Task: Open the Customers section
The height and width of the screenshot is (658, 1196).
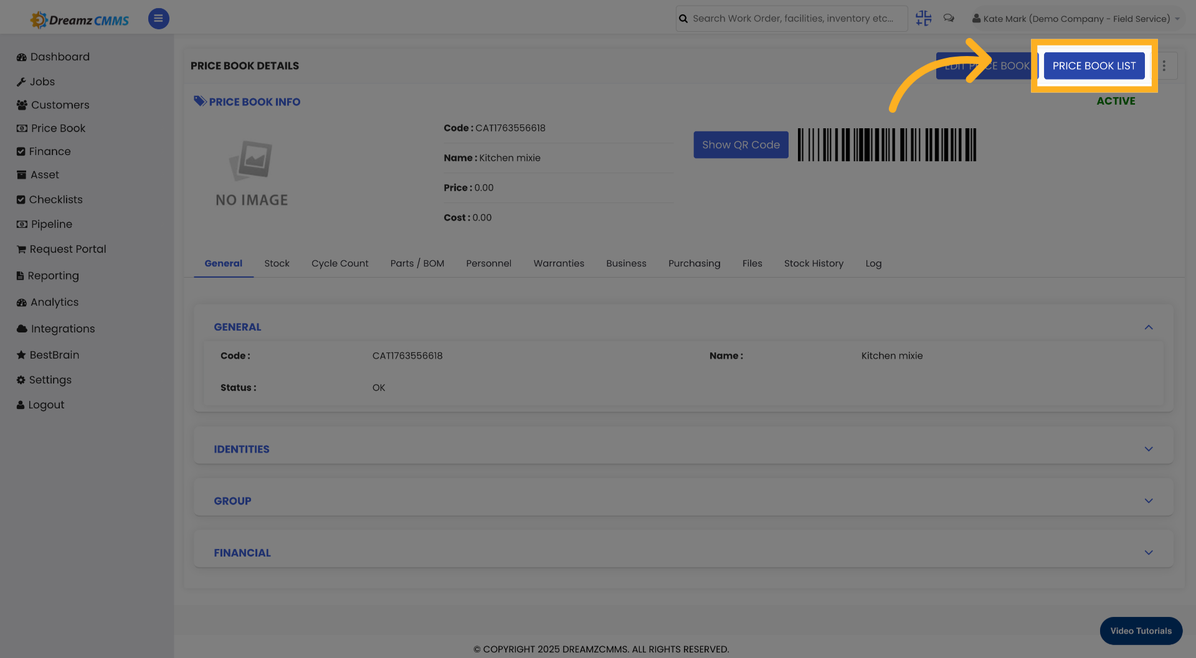Action: [59, 105]
